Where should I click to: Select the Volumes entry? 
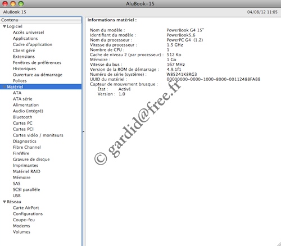coord(21,232)
